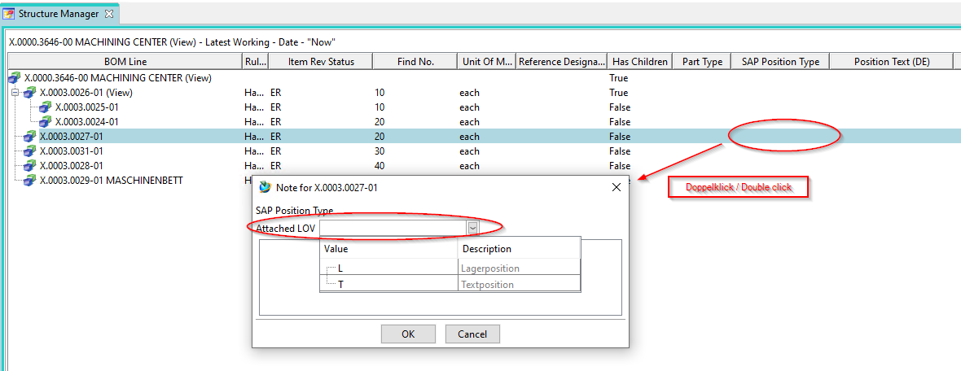Click the X.0003.0025-01 BOM line icon
This screenshot has width=961, height=371.
46,107
